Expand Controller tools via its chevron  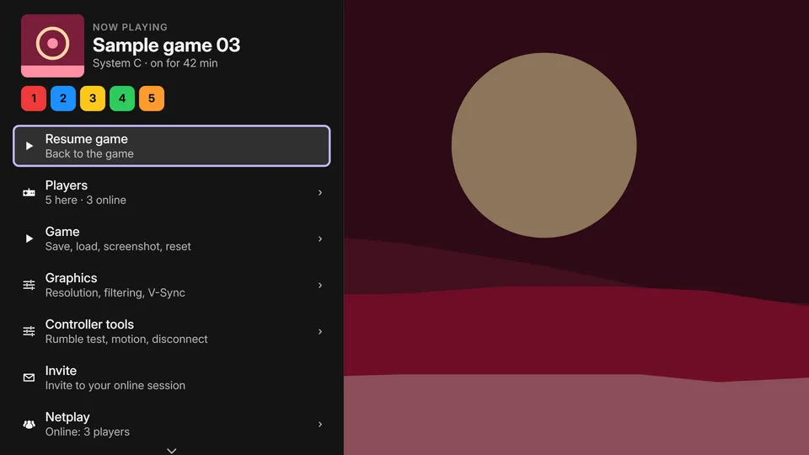pyautogui.click(x=320, y=332)
